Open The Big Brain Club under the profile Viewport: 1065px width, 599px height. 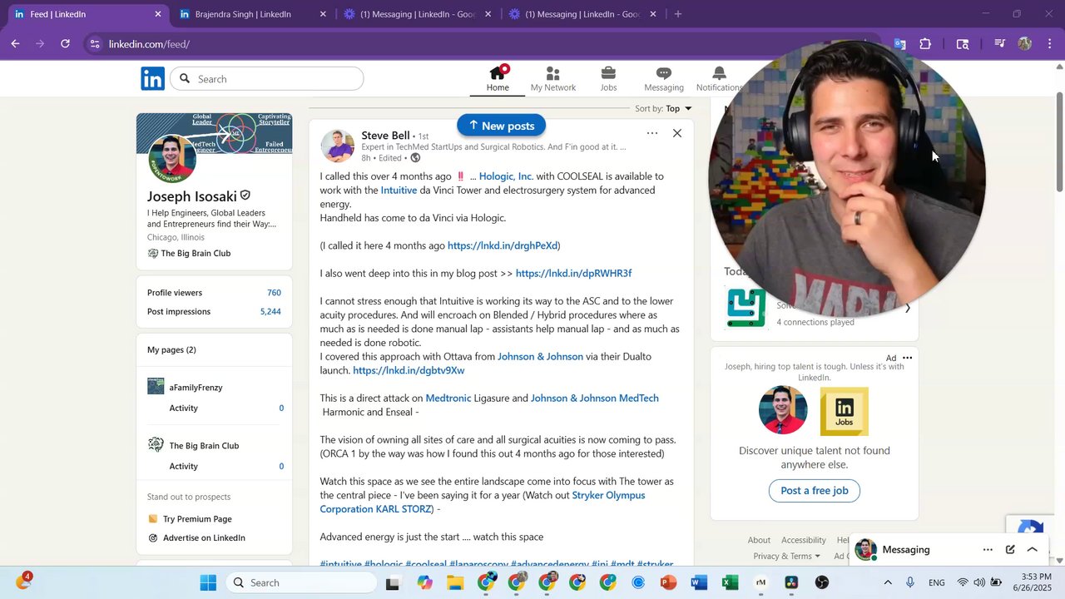196,254
